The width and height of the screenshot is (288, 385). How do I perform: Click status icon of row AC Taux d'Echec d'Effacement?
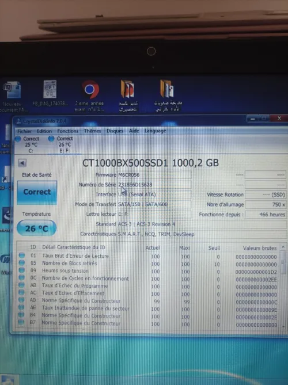click(21, 292)
